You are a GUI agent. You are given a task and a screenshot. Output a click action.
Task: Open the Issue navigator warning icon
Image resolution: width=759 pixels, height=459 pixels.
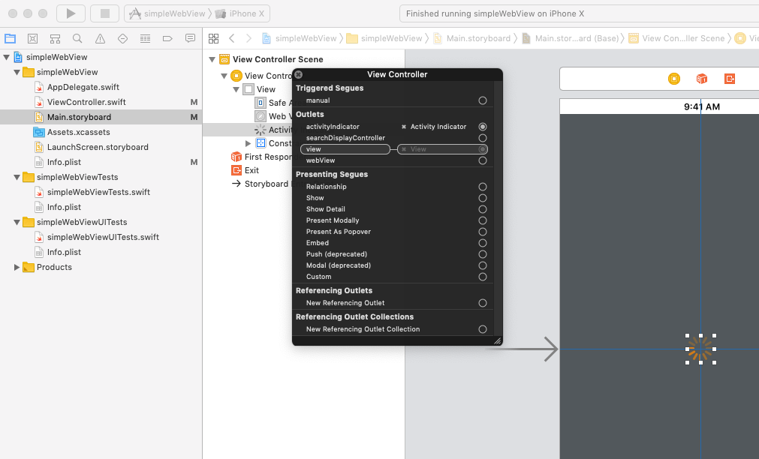point(100,38)
